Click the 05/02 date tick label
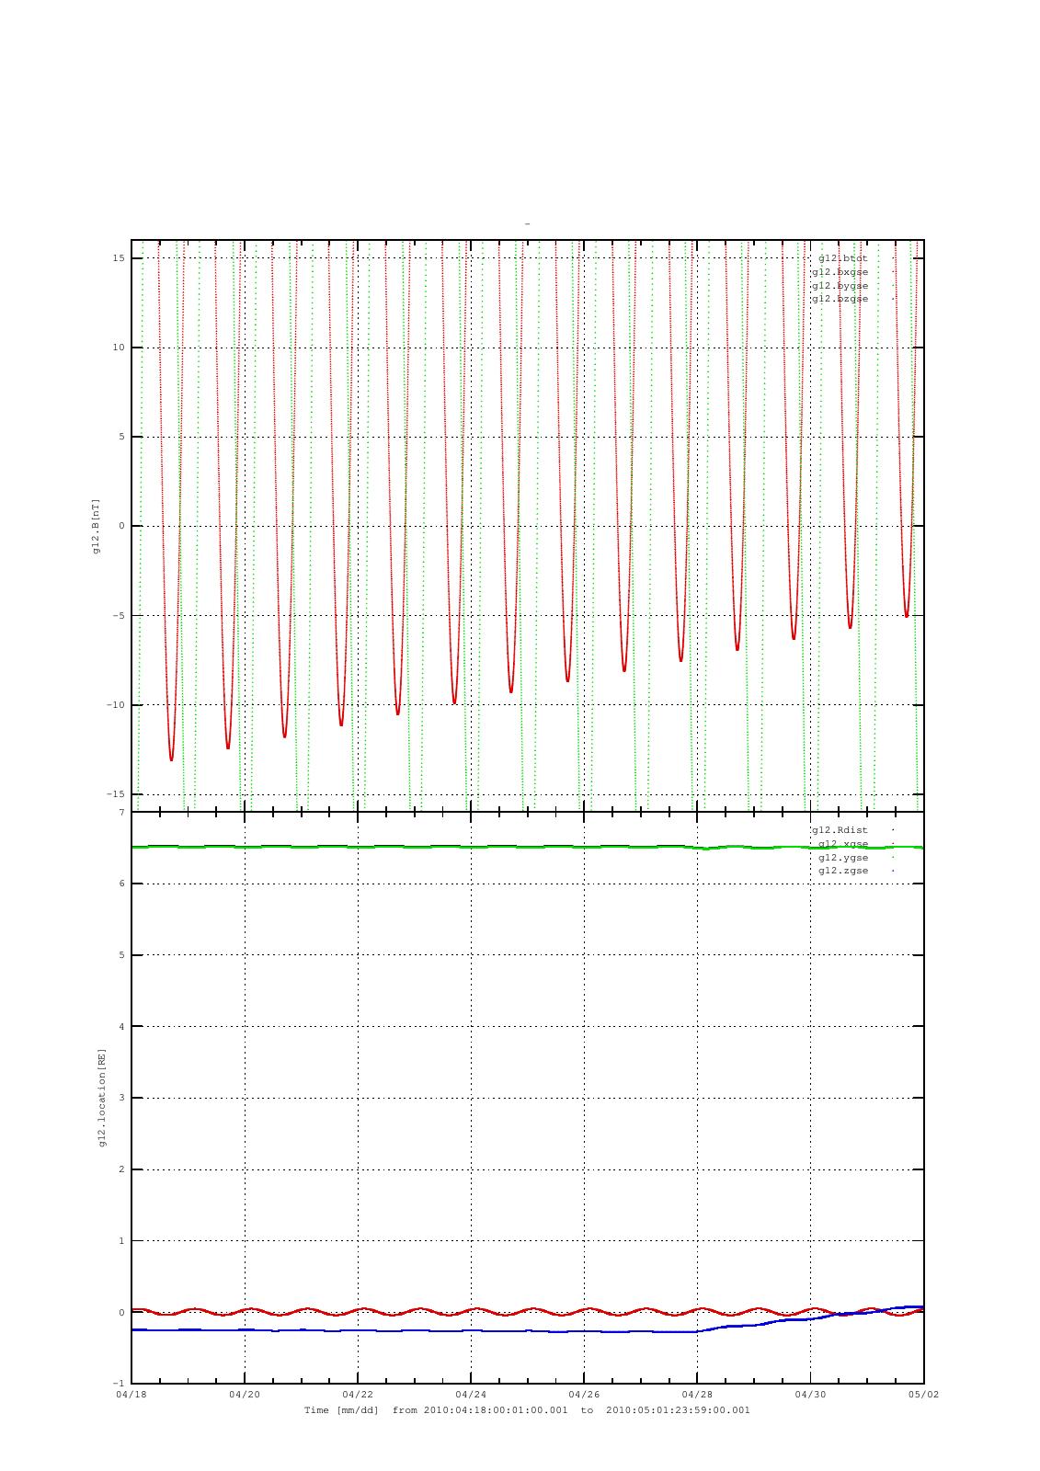The height and width of the screenshot is (1471, 1040). [923, 1395]
